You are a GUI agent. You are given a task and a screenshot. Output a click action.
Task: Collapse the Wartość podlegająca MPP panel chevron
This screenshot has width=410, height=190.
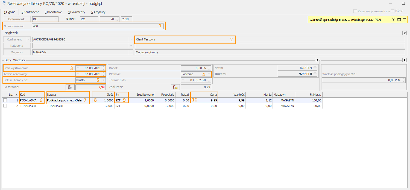[x=405, y=60]
